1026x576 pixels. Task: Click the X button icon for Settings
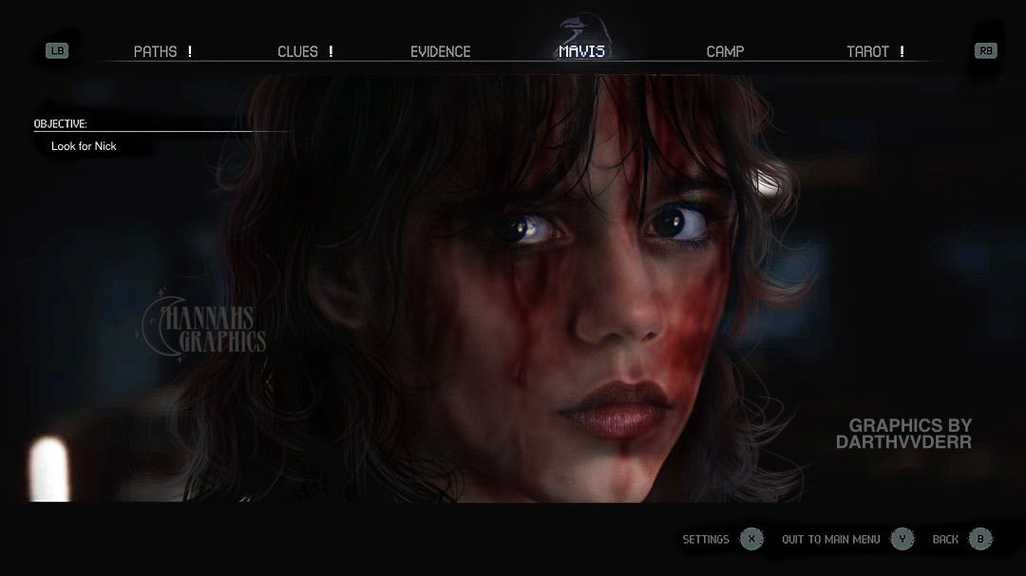click(x=751, y=539)
